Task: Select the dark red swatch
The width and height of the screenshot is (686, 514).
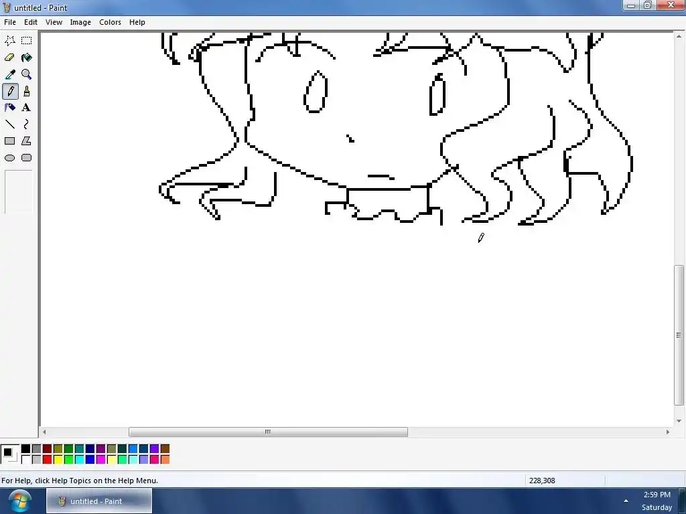Action: click(48, 449)
